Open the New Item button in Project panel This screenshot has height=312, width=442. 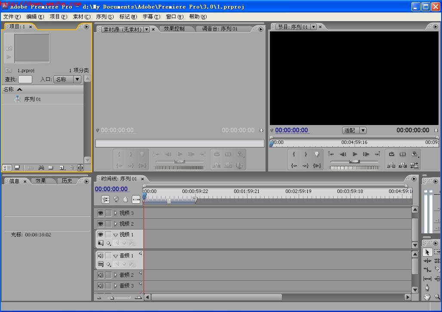62,168
